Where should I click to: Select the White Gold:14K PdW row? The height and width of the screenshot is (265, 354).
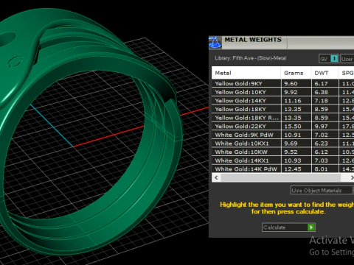click(x=282, y=169)
